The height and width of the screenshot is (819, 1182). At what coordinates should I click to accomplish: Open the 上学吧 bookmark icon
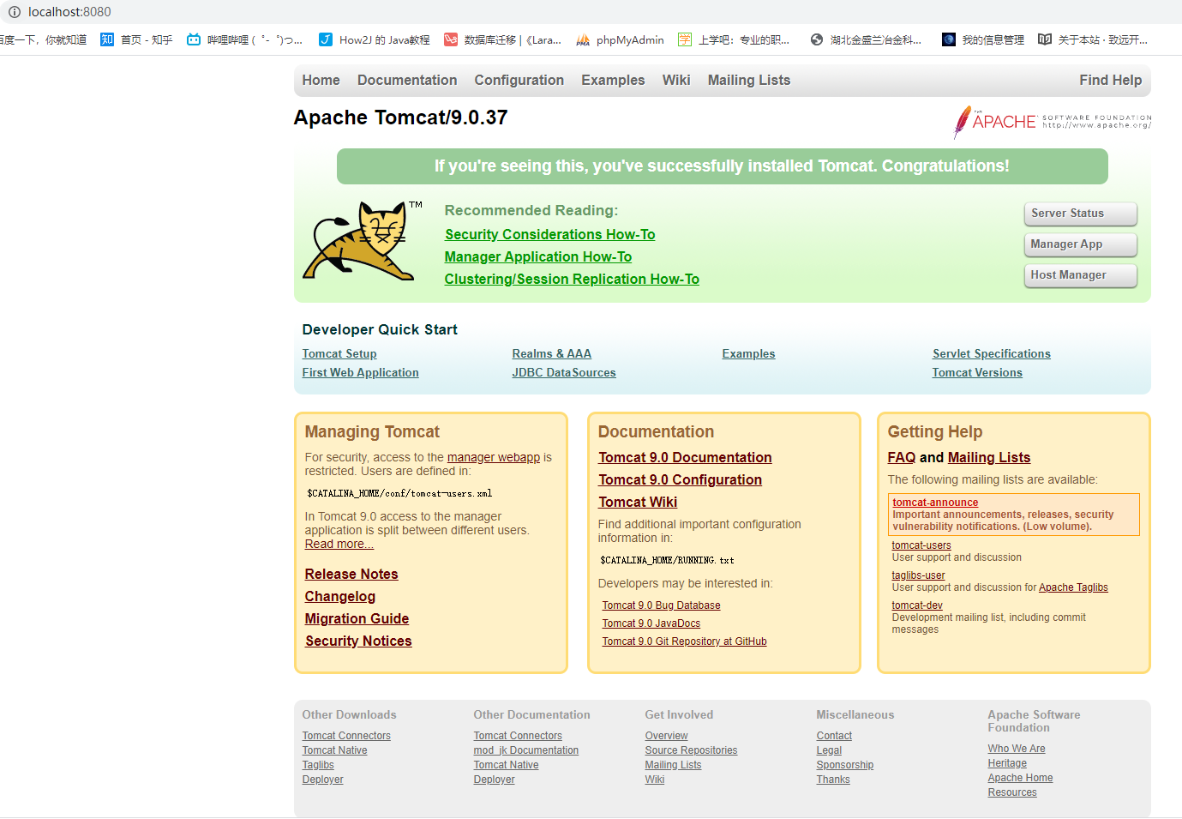click(x=685, y=39)
